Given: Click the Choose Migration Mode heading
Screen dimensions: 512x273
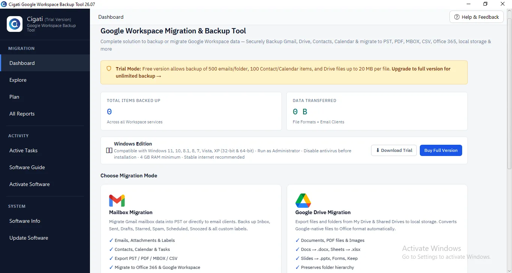Looking at the screenshot, I should [129, 175].
